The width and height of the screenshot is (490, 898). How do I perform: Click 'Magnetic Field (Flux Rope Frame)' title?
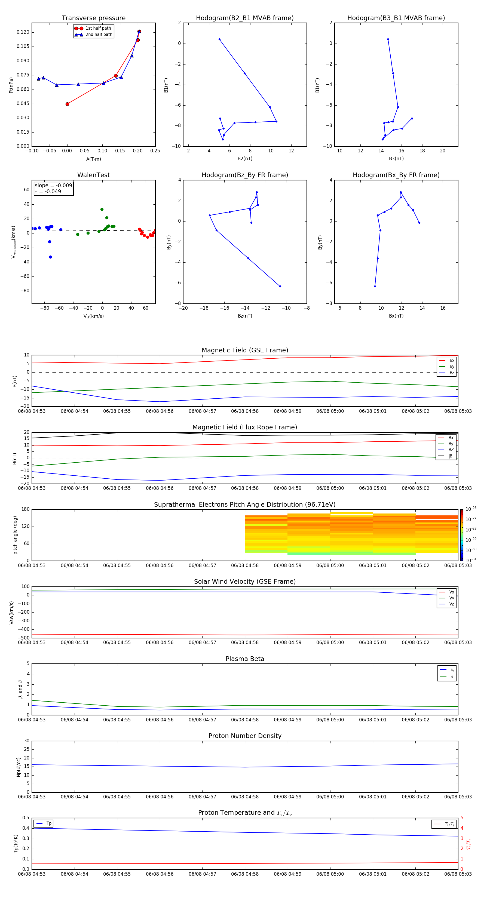pos(245,428)
